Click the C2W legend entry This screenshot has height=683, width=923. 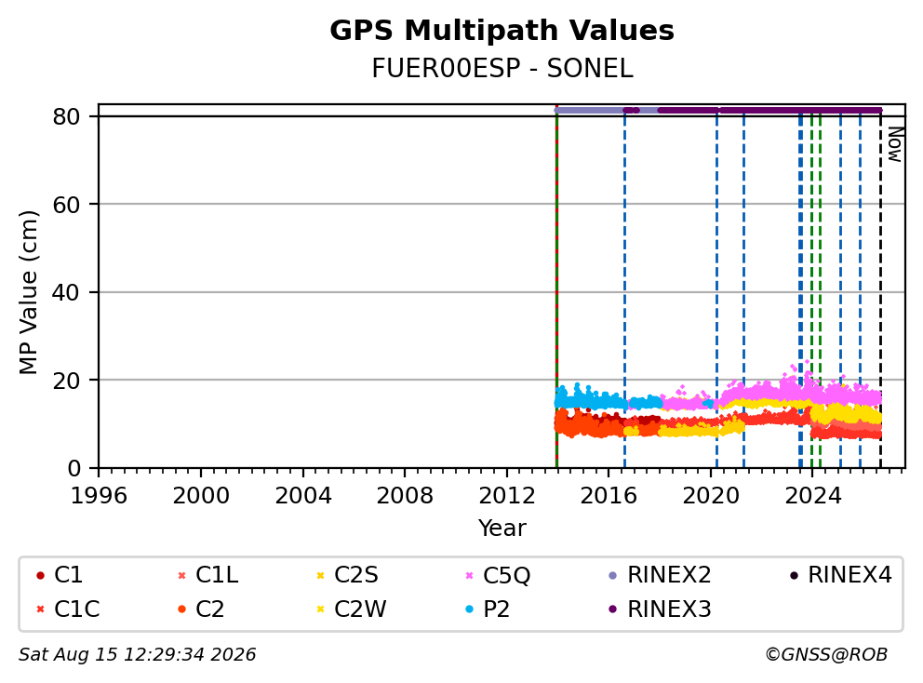[352, 609]
